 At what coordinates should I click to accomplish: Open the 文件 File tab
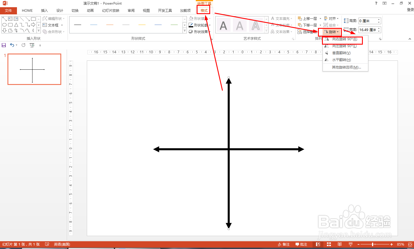(8, 11)
